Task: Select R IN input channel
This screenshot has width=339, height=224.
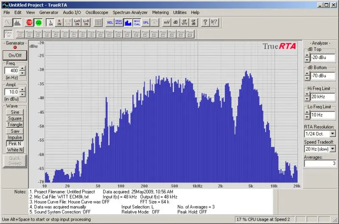Action: [x=59, y=22]
